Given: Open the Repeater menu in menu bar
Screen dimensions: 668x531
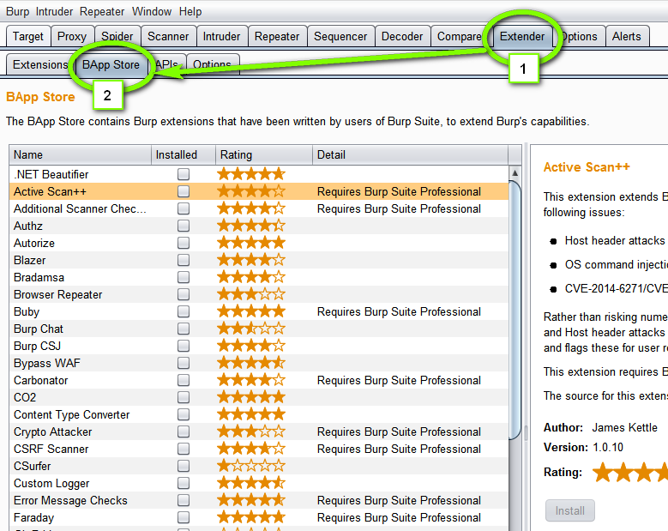Looking at the screenshot, I should [102, 11].
